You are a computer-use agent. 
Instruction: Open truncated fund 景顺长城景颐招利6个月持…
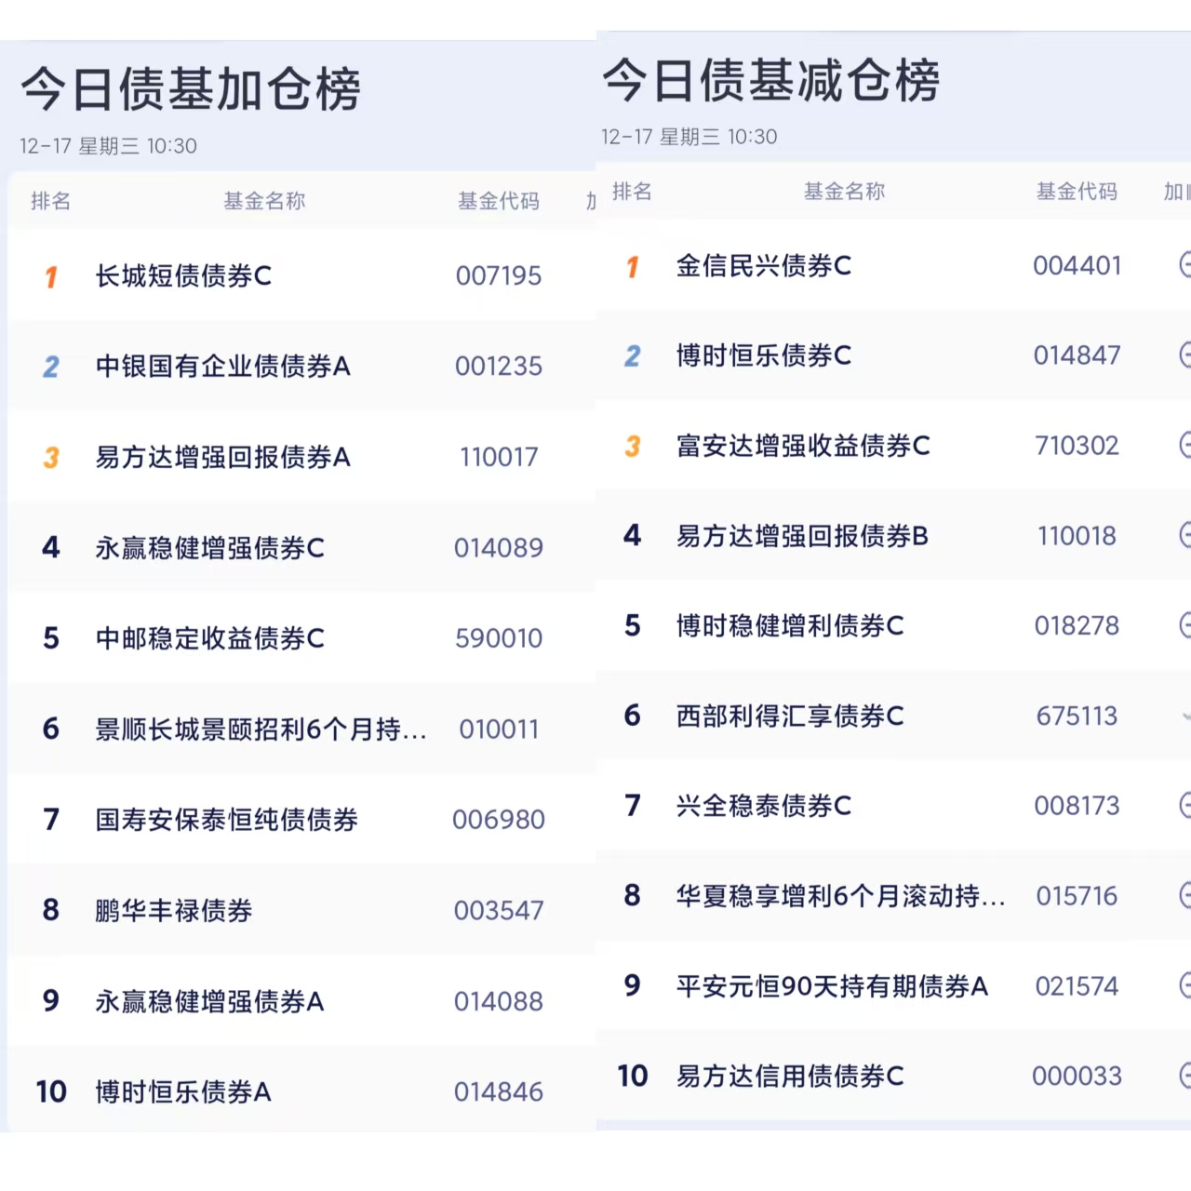(x=261, y=729)
